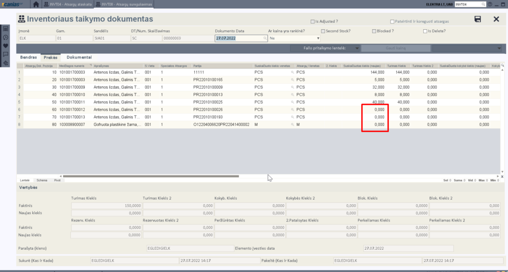
Task: Switch to INVT04 Atsargų ataskaita tab
Action: (71, 4)
